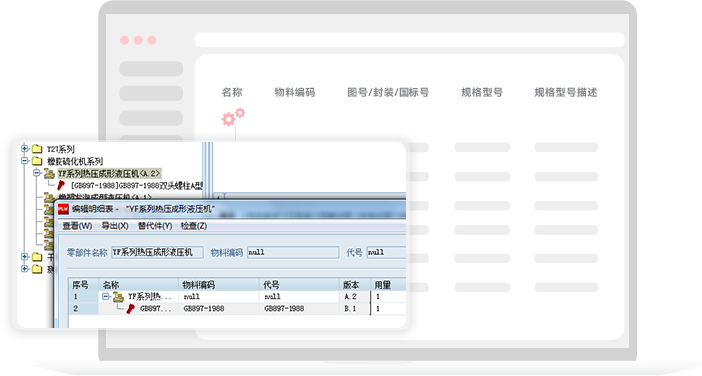Image resolution: width=702 pixels, height=376 pixels.
Task: Open the 替代件(Y) menu
Action: (x=155, y=226)
